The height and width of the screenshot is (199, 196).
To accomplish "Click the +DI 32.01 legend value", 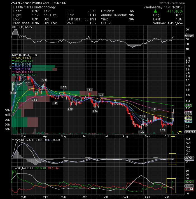I will coord(40,168).
